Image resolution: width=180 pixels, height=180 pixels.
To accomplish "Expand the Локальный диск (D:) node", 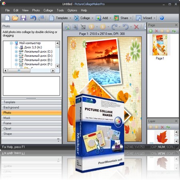I will point(16,56).
